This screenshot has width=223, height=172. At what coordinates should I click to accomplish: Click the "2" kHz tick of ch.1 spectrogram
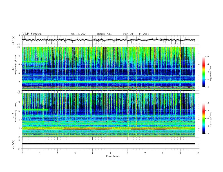[x=20, y=82]
